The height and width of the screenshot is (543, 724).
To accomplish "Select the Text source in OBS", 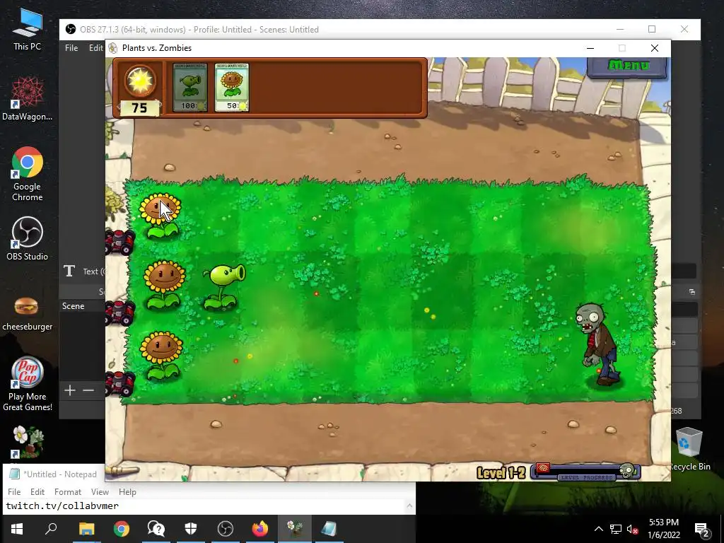I will tap(84, 271).
